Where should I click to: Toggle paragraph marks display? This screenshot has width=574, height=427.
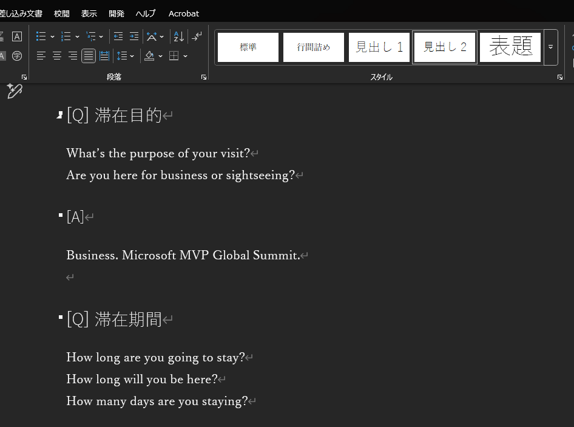(x=197, y=36)
